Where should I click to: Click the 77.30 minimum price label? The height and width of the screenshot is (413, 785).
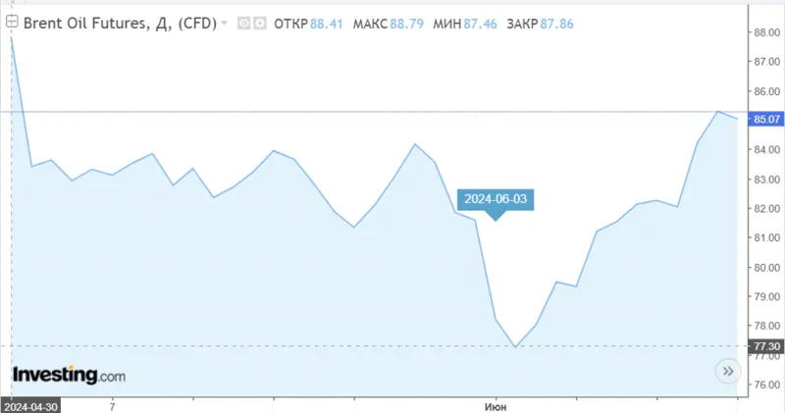pyautogui.click(x=765, y=346)
